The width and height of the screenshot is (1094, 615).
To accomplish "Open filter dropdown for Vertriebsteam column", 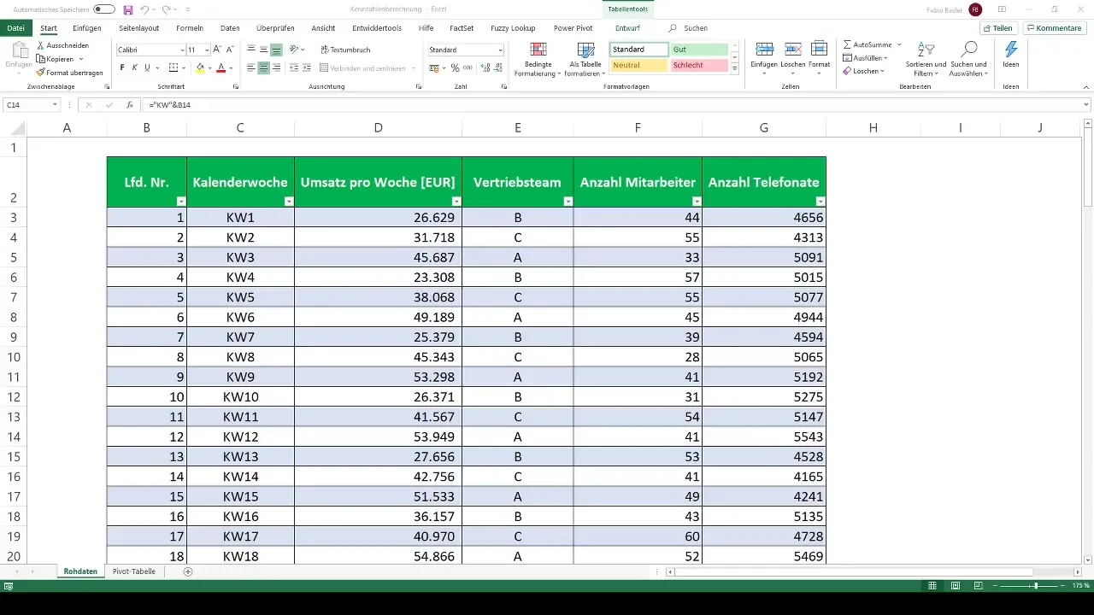I will tap(567, 201).
